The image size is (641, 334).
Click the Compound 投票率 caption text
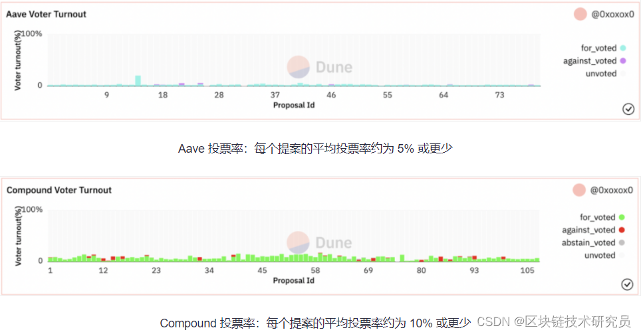315,323
